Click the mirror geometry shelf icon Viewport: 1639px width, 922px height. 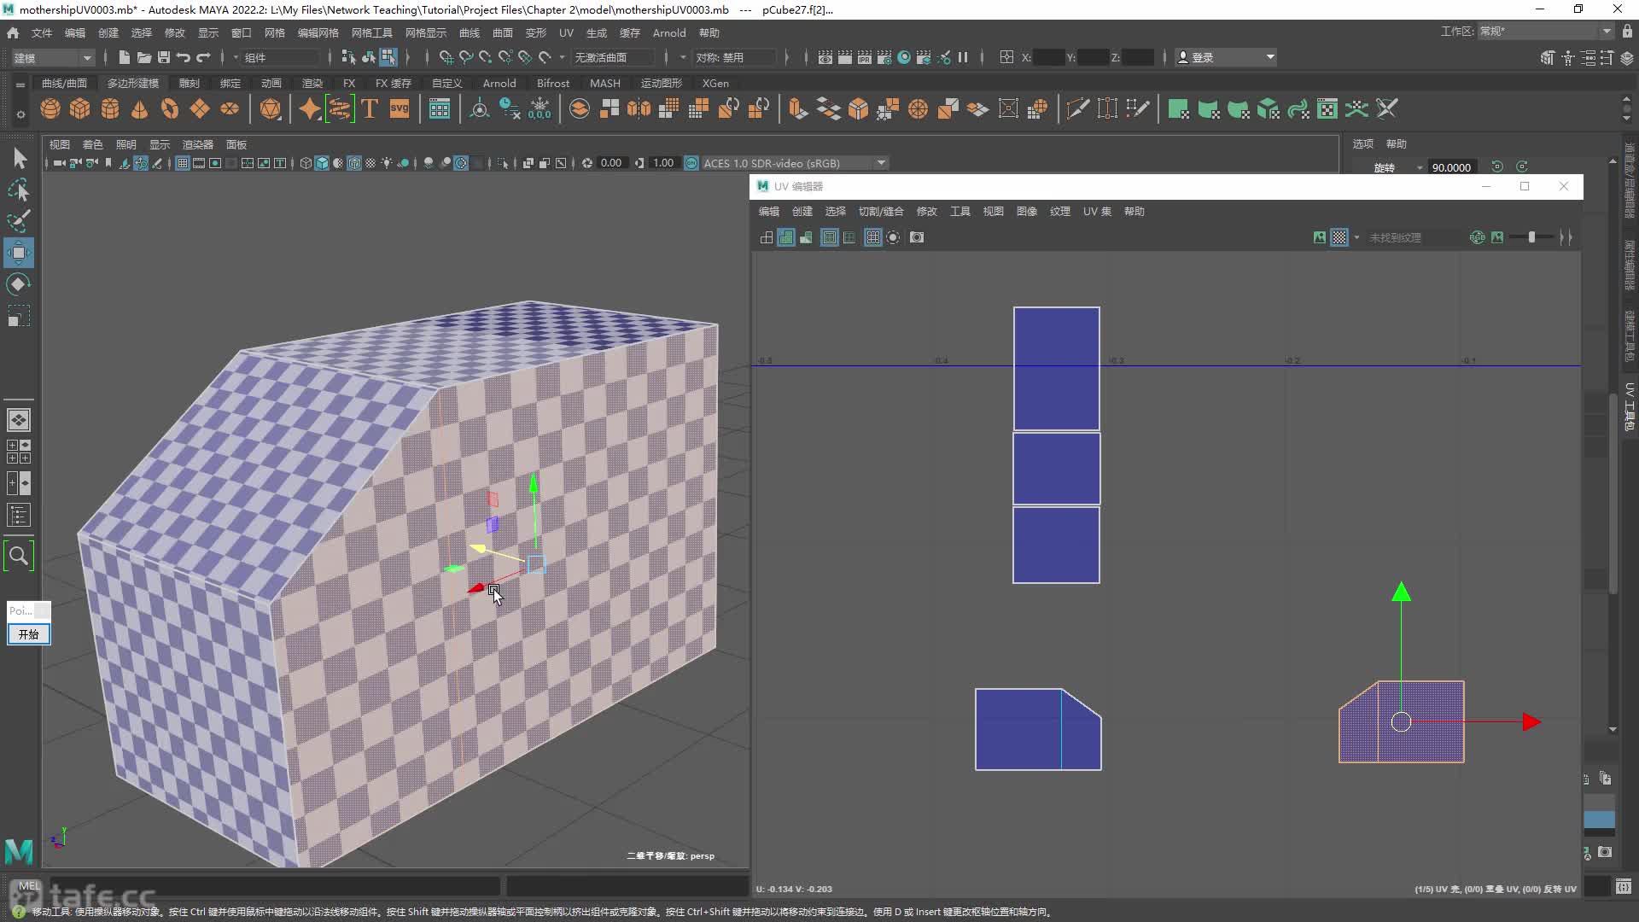[x=639, y=109]
